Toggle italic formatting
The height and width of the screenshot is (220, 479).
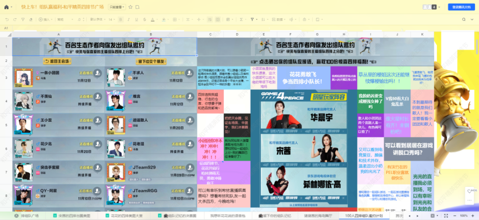(129, 19)
